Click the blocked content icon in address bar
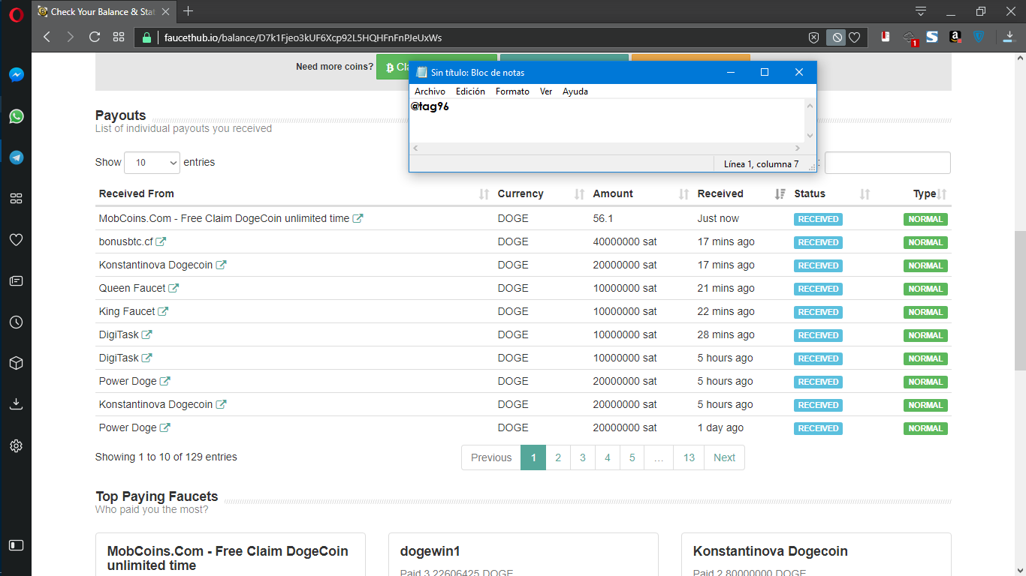Image resolution: width=1026 pixels, height=576 pixels. (x=836, y=37)
